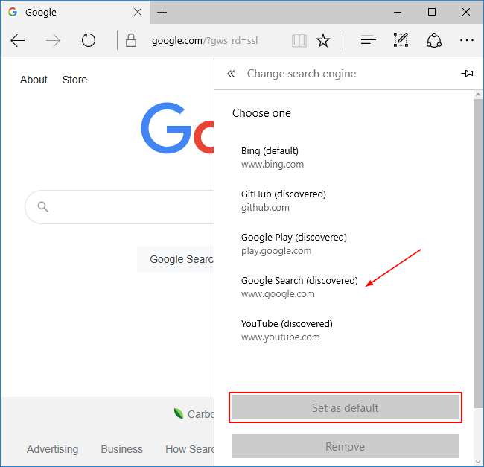
Task: Open reading view book icon
Action: (x=299, y=40)
